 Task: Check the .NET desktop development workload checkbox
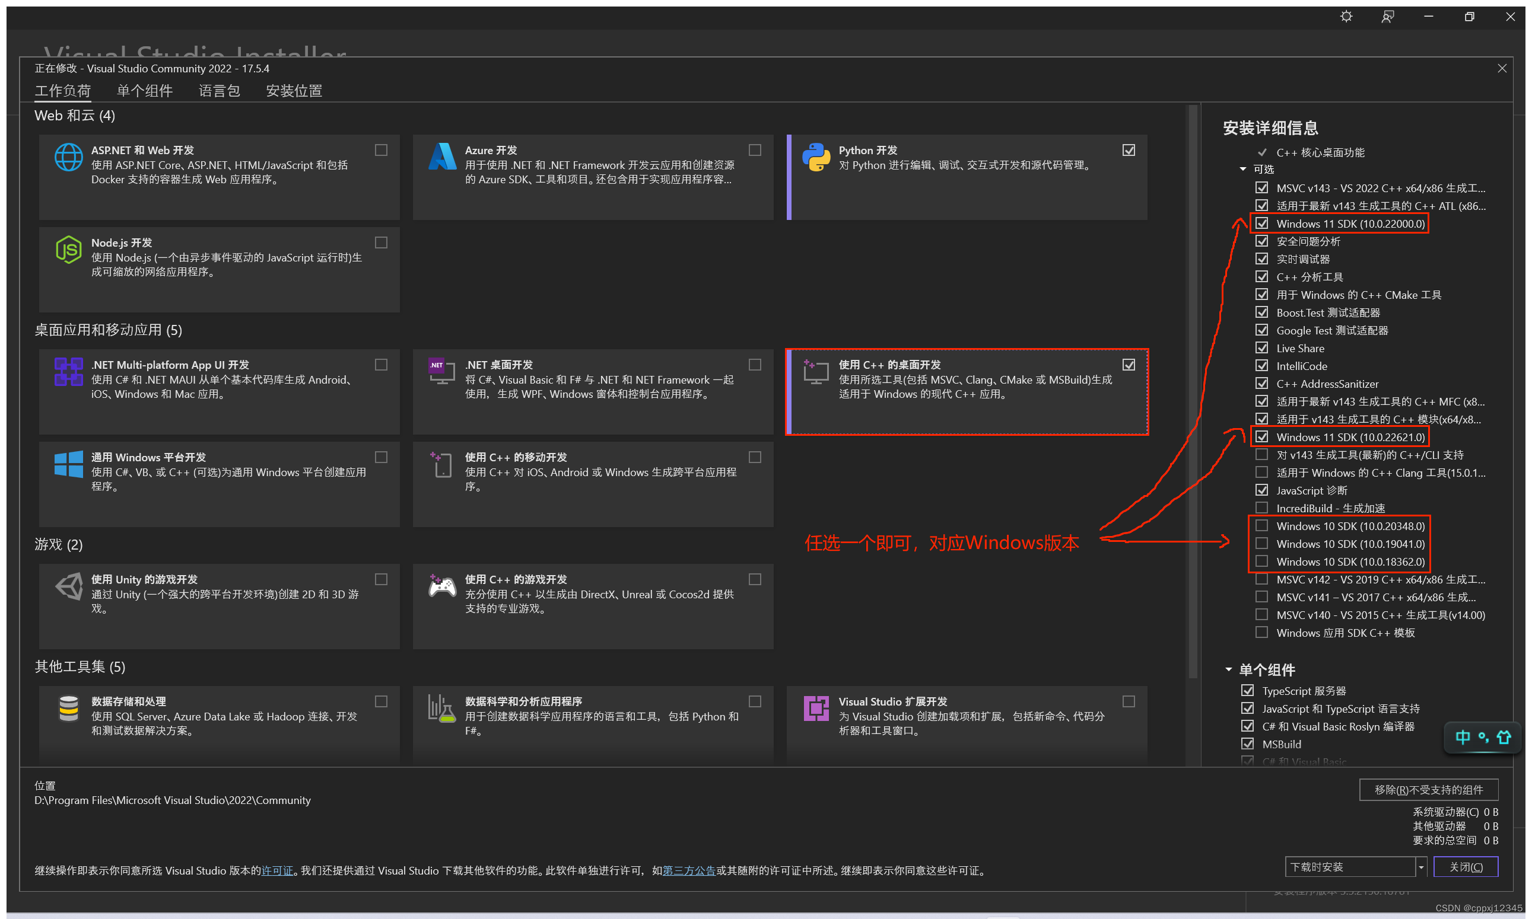[754, 365]
